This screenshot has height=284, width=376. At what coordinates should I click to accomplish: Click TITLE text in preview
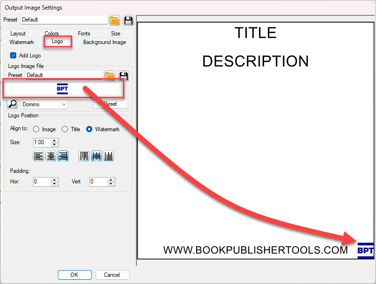pos(255,33)
